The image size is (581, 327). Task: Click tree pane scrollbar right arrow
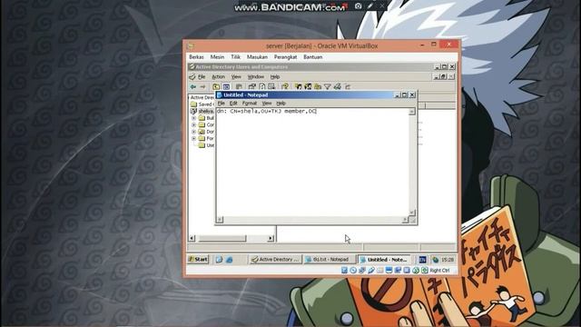pos(271,238)
